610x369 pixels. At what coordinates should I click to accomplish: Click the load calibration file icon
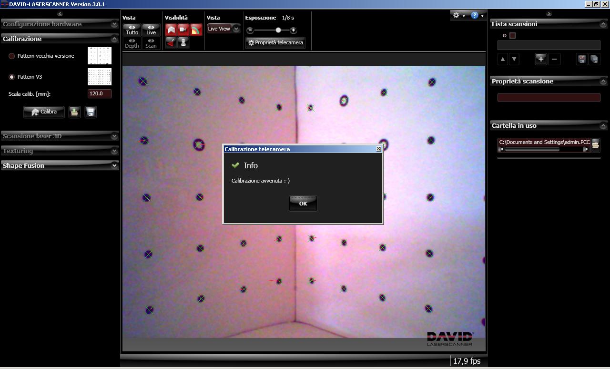tap(74, 112)
